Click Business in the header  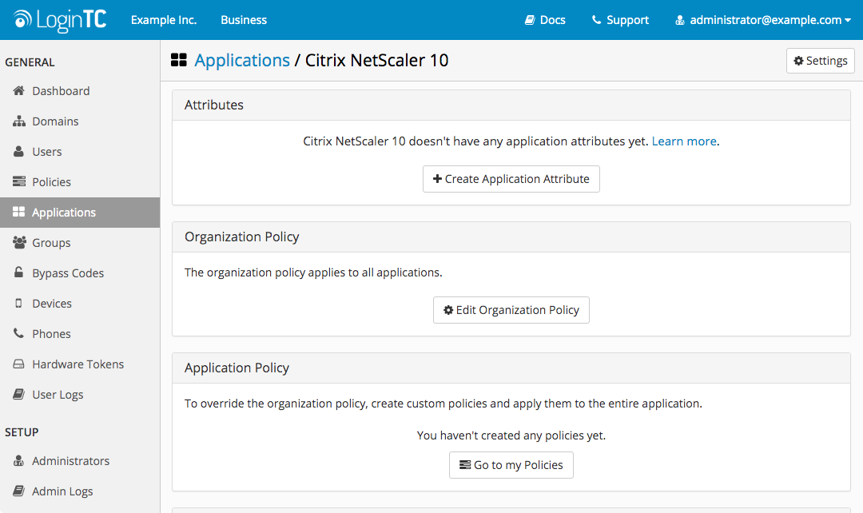click(x=244, y=20)
